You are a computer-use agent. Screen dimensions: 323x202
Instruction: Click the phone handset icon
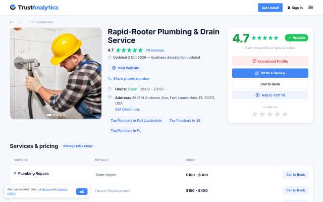(110, 78)
